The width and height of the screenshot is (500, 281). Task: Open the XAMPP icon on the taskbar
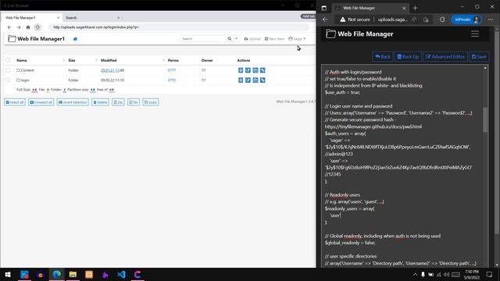(89, 274)
